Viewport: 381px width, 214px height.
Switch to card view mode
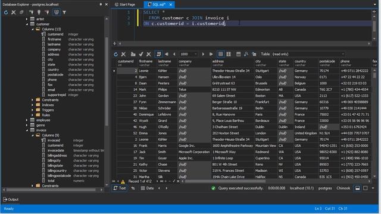(x=229, y=54)
